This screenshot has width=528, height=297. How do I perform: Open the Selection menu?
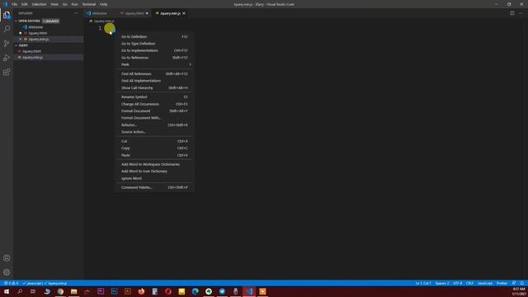click(39, 4)
